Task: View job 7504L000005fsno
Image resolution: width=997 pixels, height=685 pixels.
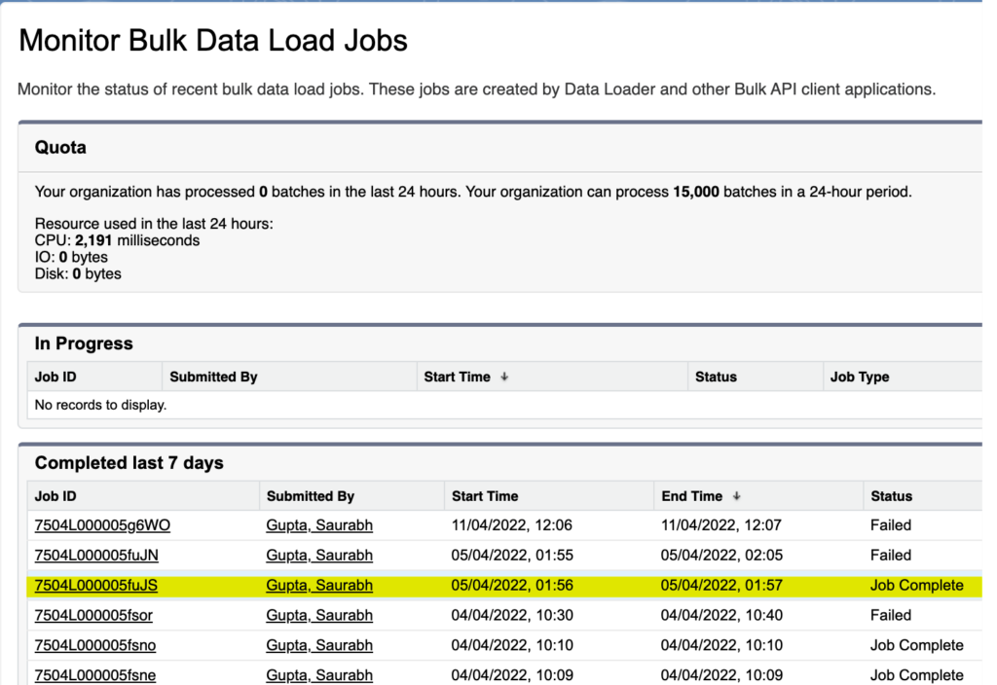Action: coord(94,645)
